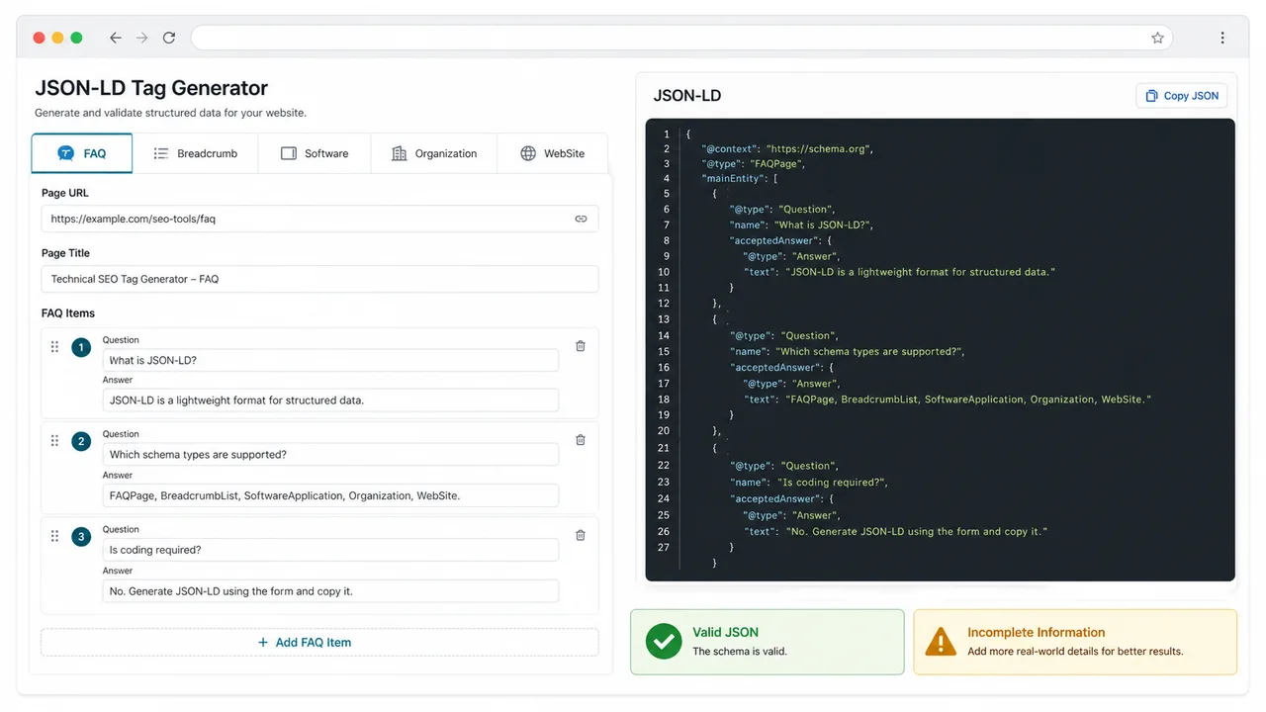1266x712 pixels.
Task: Switch to the FAQ tab
Action: [82, 153]
